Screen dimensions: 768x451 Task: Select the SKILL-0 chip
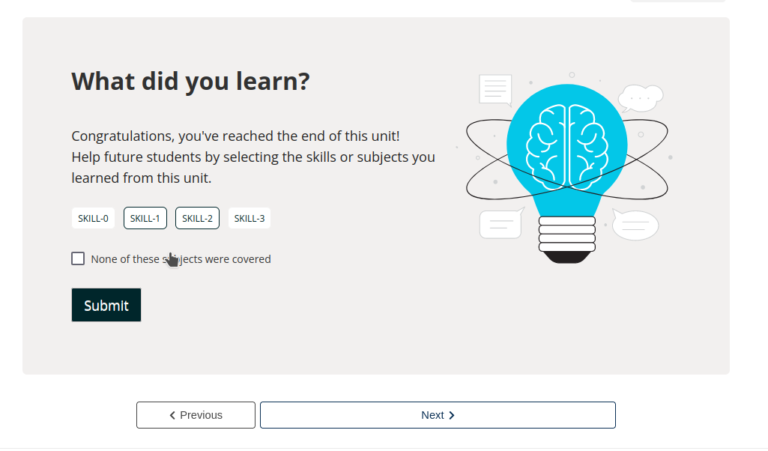click(93, 219)
